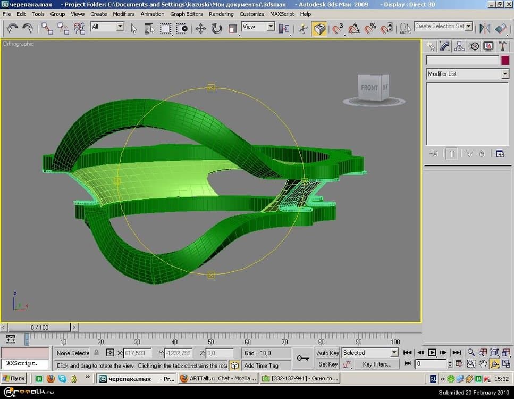Click Make Unique in modifier stack tools
Viewport: 514px width, 399px height.
coord(469,154)
